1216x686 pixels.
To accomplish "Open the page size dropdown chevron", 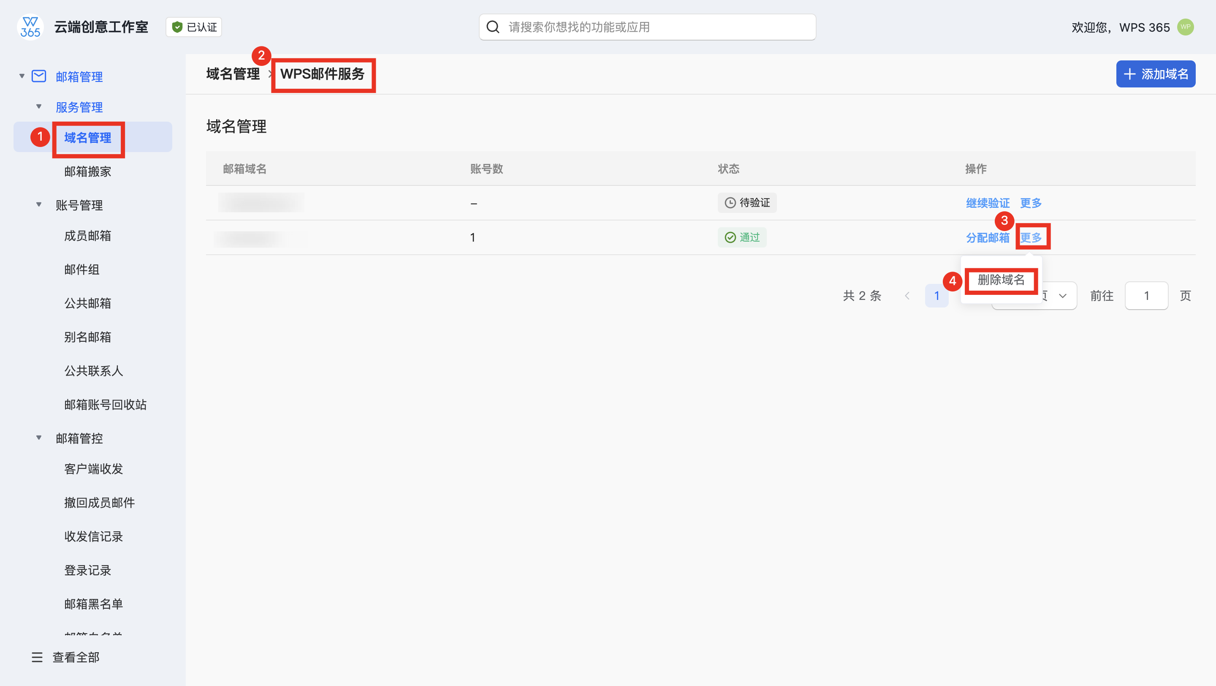I will [x=1062, y=296].
